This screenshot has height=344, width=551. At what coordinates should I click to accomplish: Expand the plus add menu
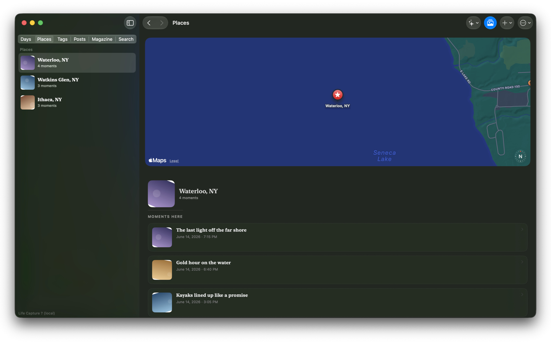507,23
